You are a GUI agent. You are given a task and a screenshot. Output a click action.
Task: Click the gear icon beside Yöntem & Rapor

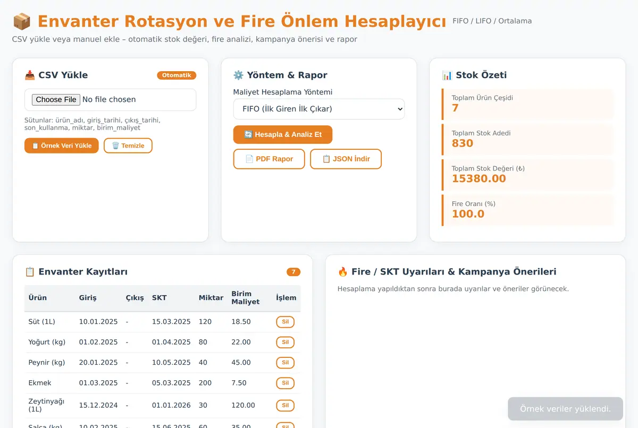(239, 75)
